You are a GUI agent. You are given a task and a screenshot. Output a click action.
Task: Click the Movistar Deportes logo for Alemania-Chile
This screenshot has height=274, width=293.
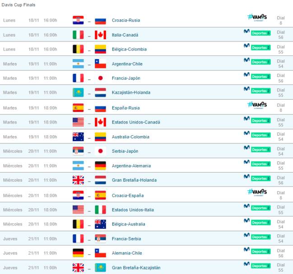click(x=257, y=250)
